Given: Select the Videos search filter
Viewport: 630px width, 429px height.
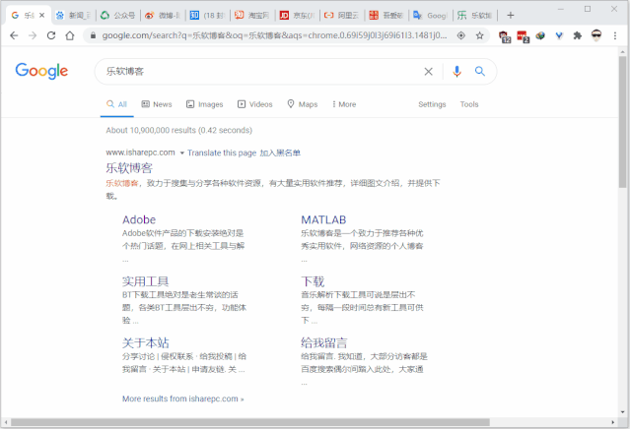Looking at the screenshot, I should [x=255, y=104].
